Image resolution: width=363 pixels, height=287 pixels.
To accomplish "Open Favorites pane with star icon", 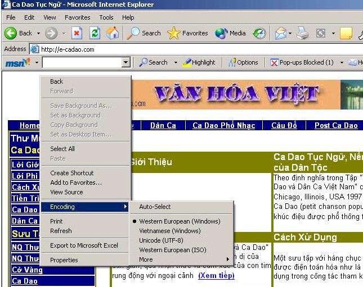I will click(174, 33).
